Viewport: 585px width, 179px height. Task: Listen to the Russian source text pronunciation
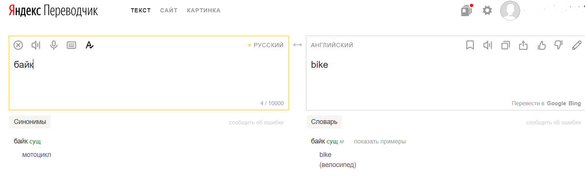pyautogui.click(x=36, y=45)
